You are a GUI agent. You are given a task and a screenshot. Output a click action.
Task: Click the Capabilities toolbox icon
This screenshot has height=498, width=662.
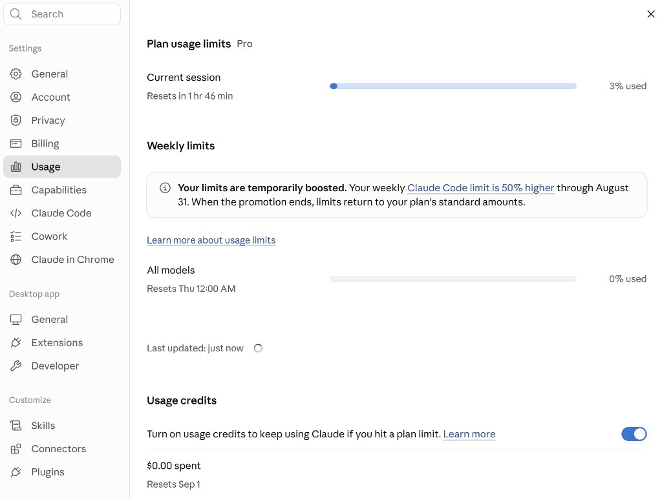(16, 190)
